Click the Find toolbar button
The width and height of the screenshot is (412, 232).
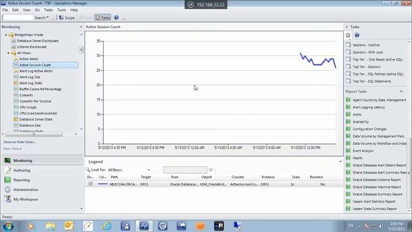[85, 17]
